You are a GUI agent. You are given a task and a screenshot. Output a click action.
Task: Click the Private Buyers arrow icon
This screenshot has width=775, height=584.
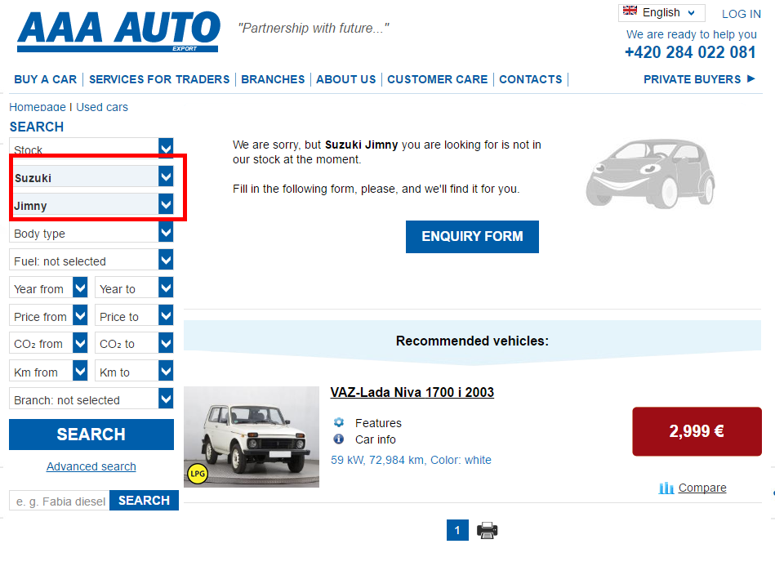(x=751, y=78)
